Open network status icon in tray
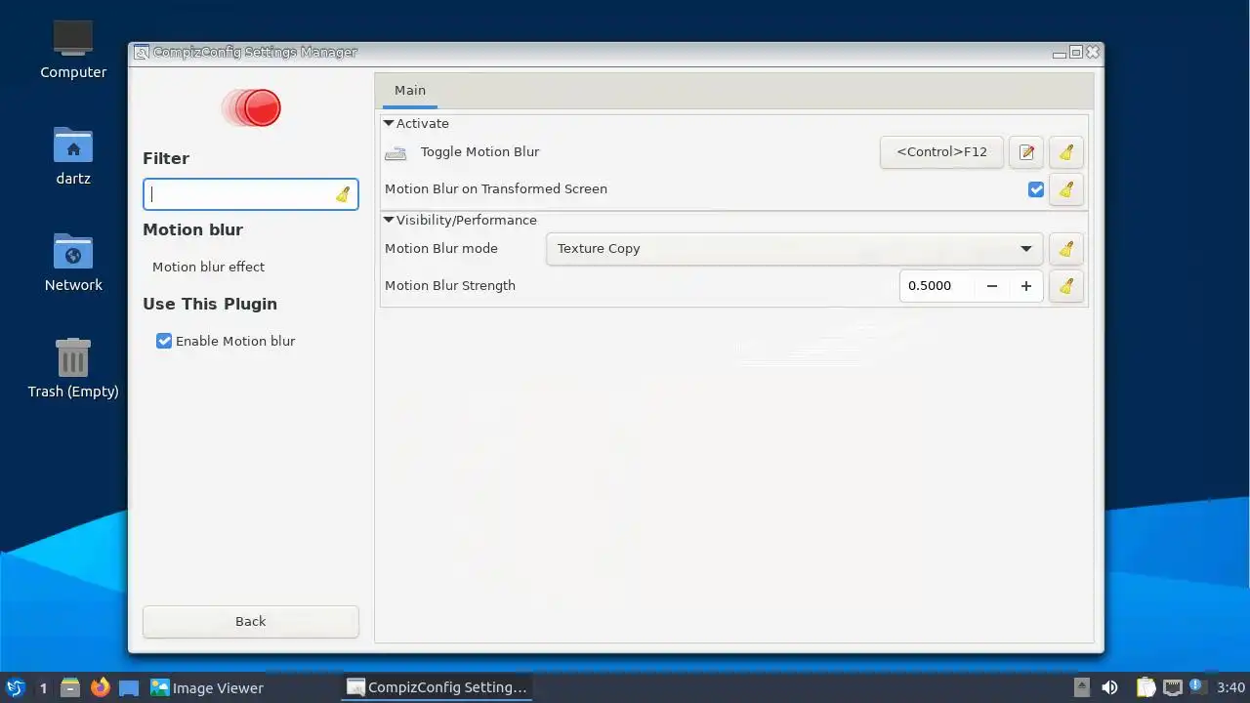 (1172, 687)
